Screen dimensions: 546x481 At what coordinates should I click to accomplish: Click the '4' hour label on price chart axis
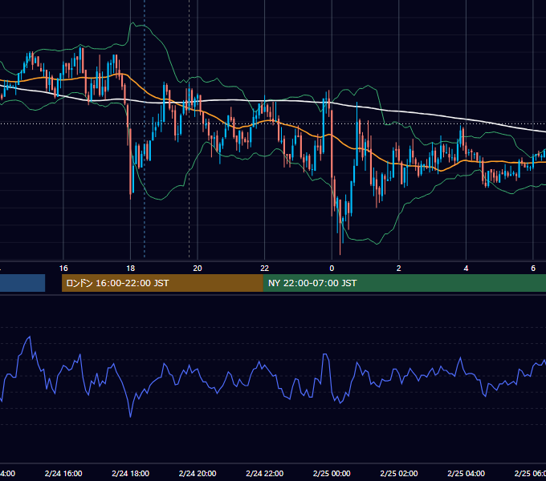point(466,269)
